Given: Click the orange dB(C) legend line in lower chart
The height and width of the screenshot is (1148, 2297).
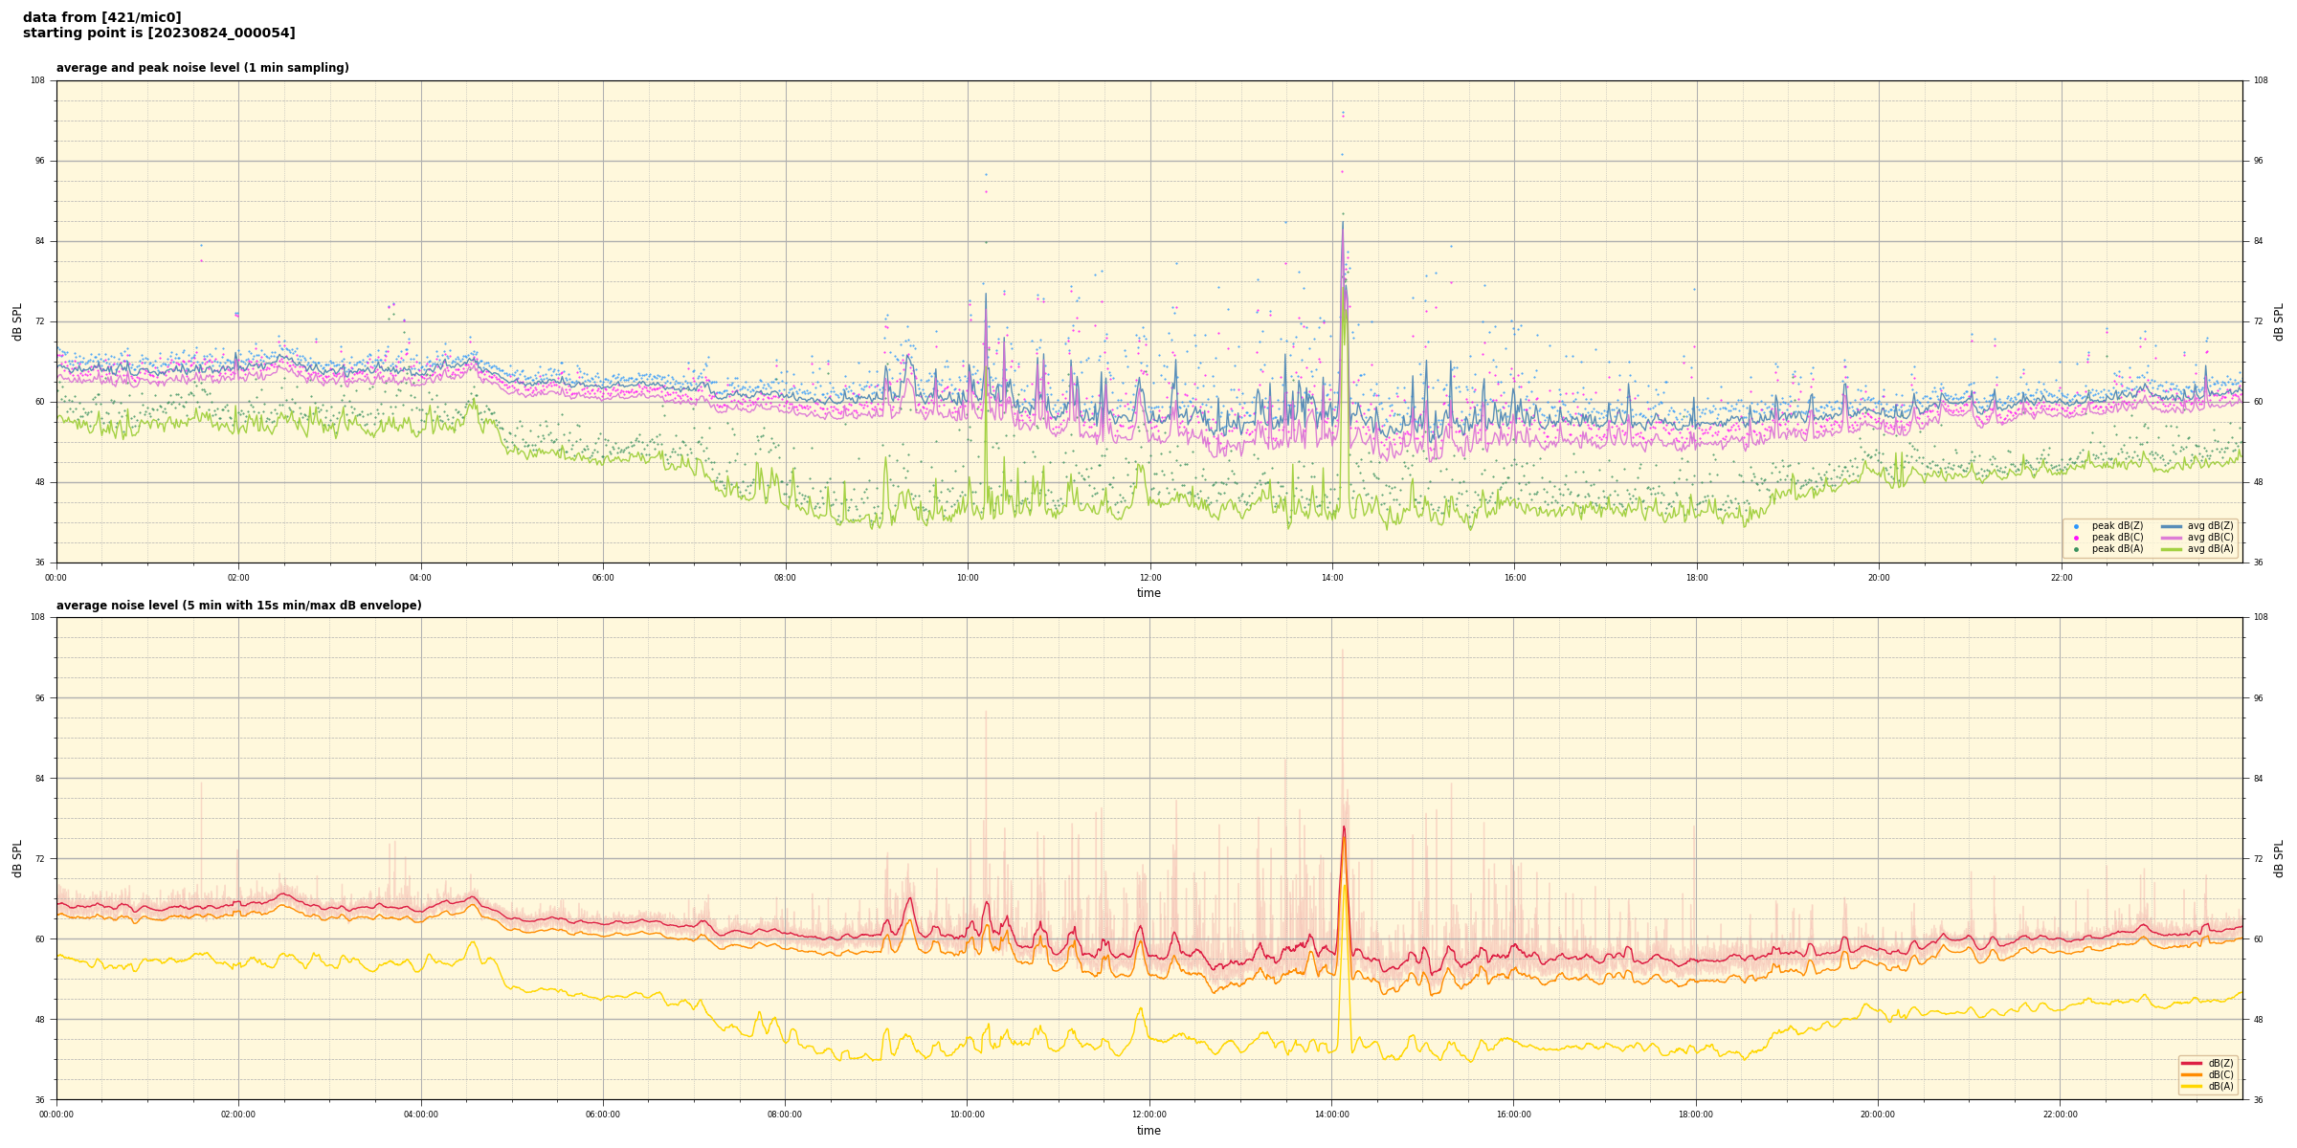Looking at the screenshot, I should [2192, 1074].
